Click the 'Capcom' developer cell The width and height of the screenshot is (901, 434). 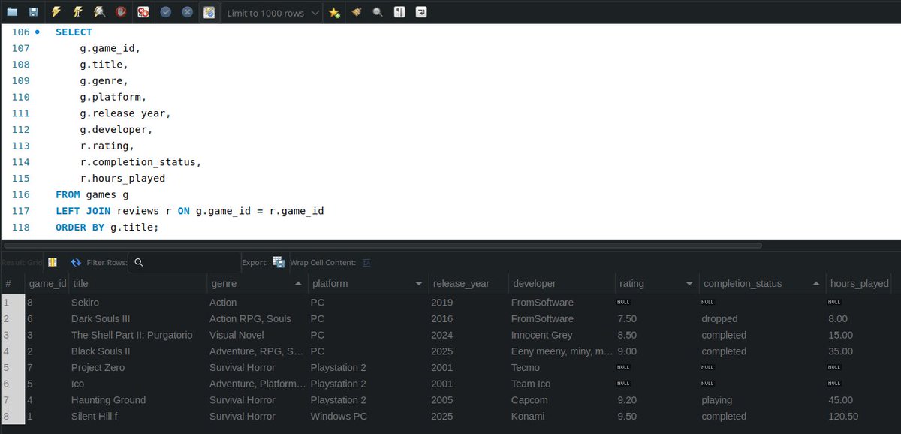[x=562, y=400]
